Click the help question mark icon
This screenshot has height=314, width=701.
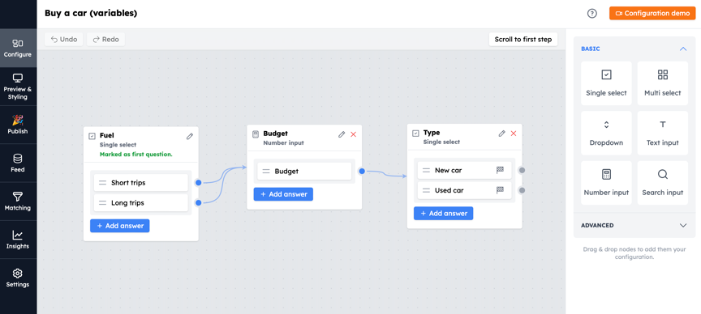tap(592, 14)
